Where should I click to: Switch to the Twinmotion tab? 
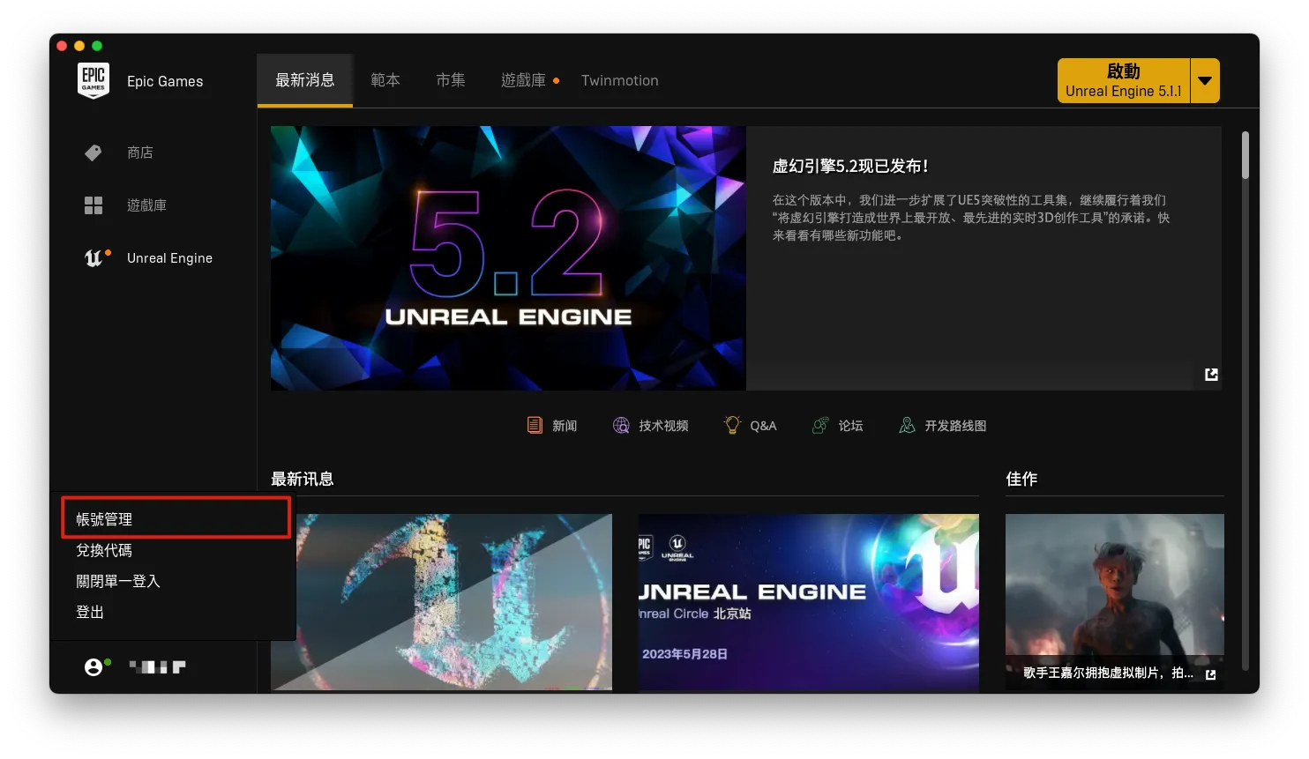619,79
